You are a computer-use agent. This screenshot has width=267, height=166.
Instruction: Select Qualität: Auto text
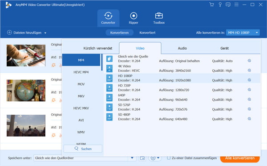pyautogui.click(x=222, y=61)
